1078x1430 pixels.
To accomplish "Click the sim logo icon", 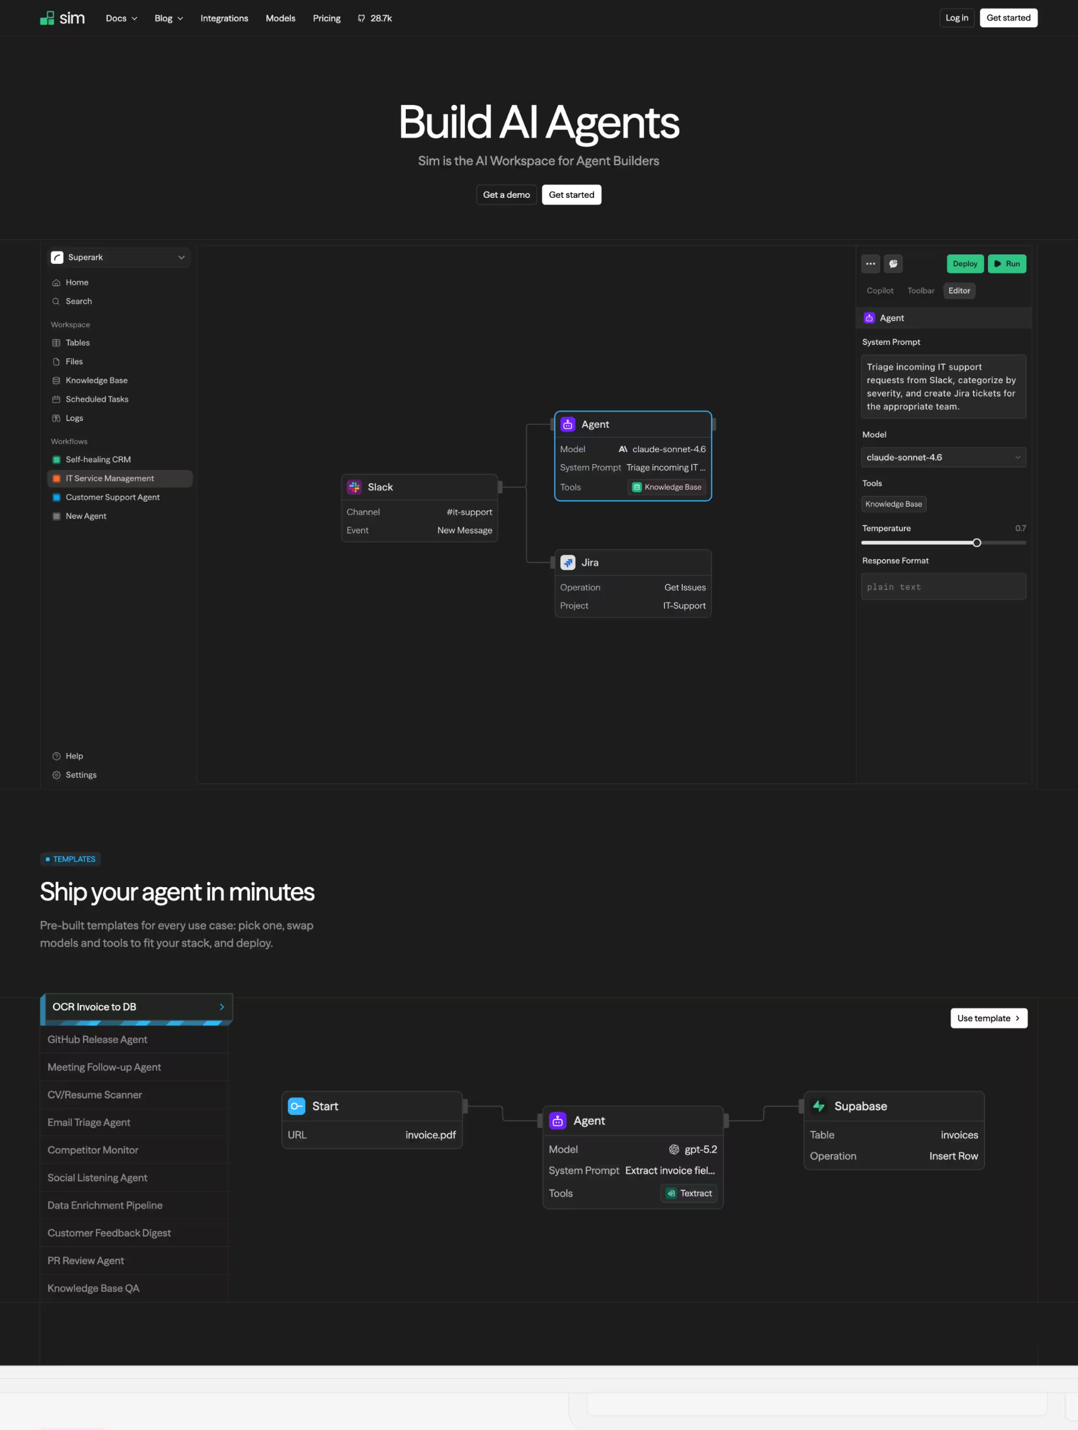I will point(46,18).
